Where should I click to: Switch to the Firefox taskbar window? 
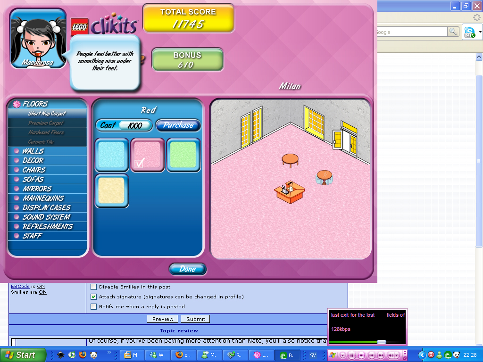[x=183, y=355]
